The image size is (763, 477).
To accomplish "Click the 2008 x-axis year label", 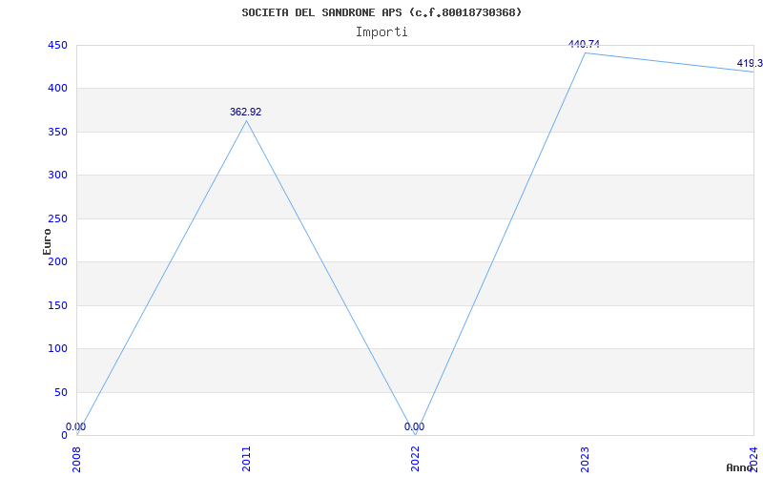I will coord(77,459).
